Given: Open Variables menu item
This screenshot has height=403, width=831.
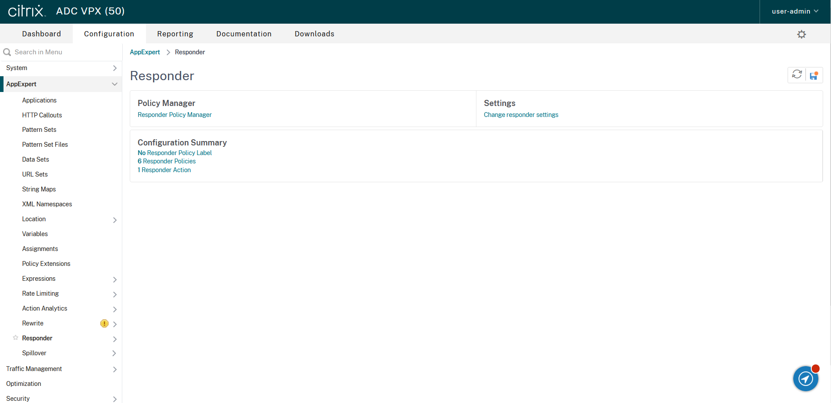Looking at the screenshot, I should tap(35, 234).
